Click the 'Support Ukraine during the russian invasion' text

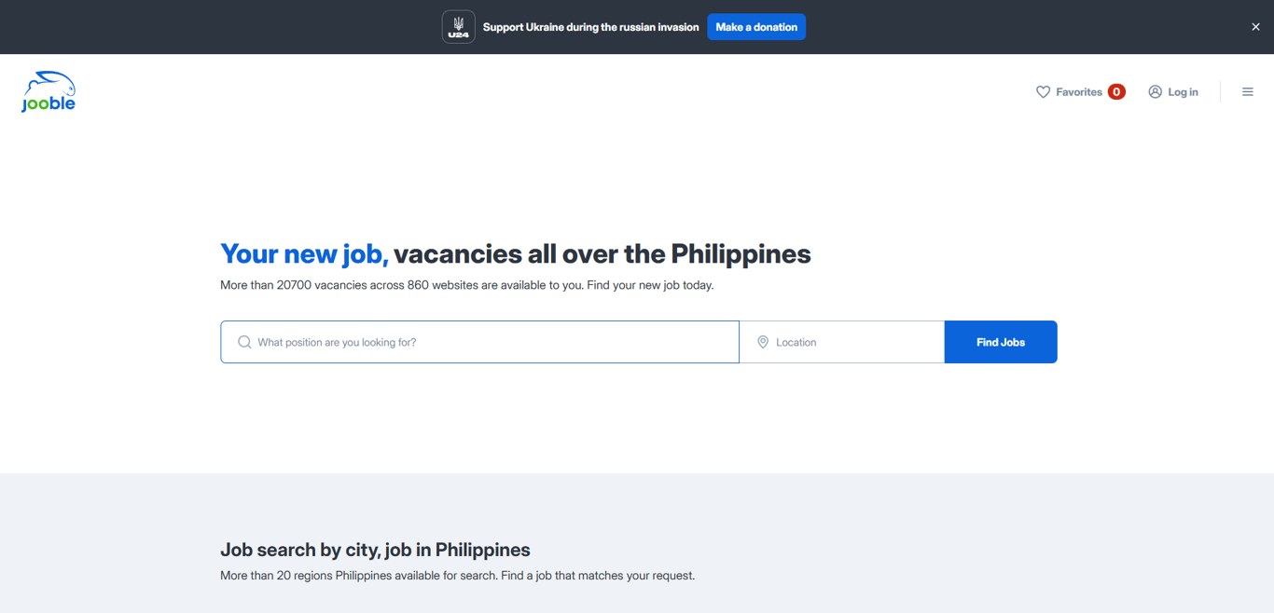click(x=590, y=27)
